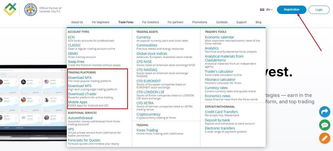This screenshot has width=333, height=151.
Task: Open the Cryptocurrency link
Action: [149, 115]
